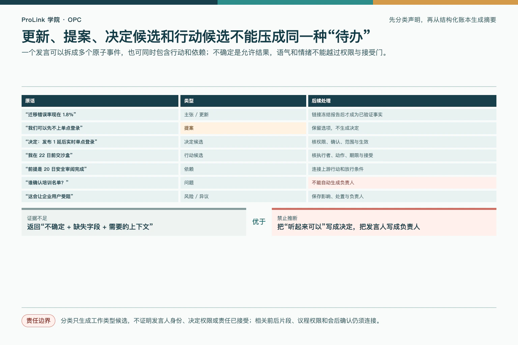Select cell “迁移错误率现在 1.8%”

(x=100, y=115)
